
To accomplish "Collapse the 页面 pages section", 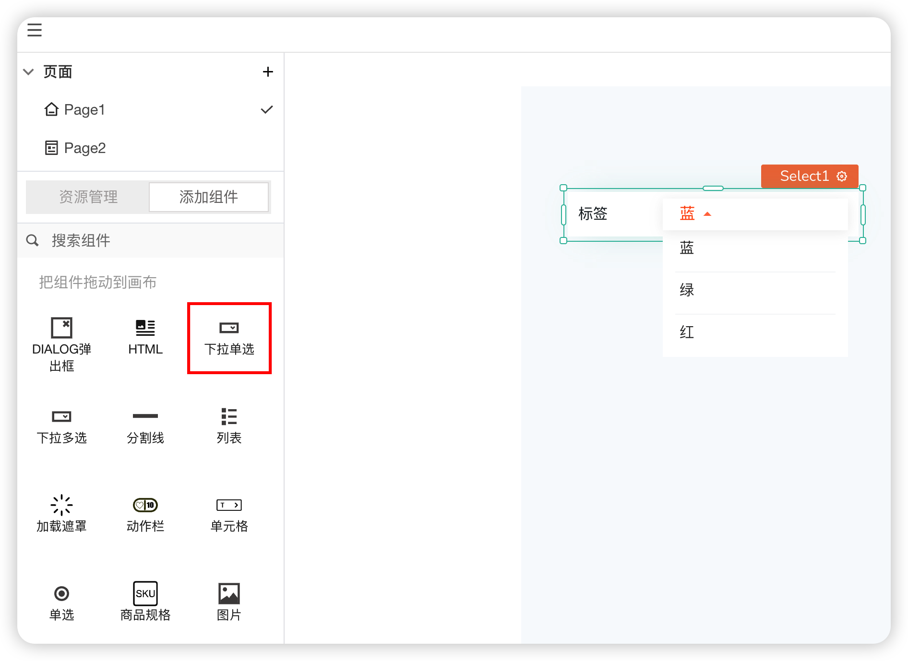I will (28, 72).
